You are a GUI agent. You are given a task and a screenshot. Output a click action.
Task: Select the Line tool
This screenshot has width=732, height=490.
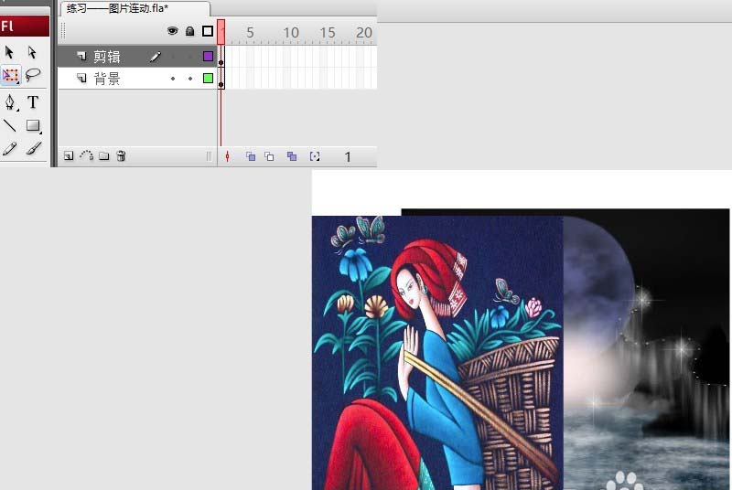(10, 125)
